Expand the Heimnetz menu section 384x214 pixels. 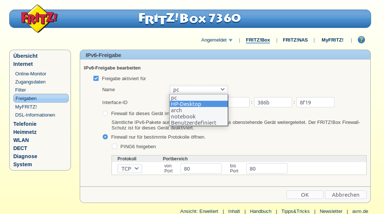click(25, 132)
